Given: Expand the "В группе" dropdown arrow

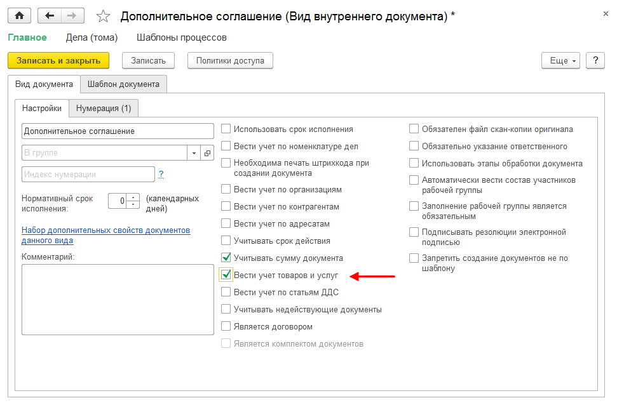Looking at the screenshot, I should pyautogui.click(x=194, y=153).
